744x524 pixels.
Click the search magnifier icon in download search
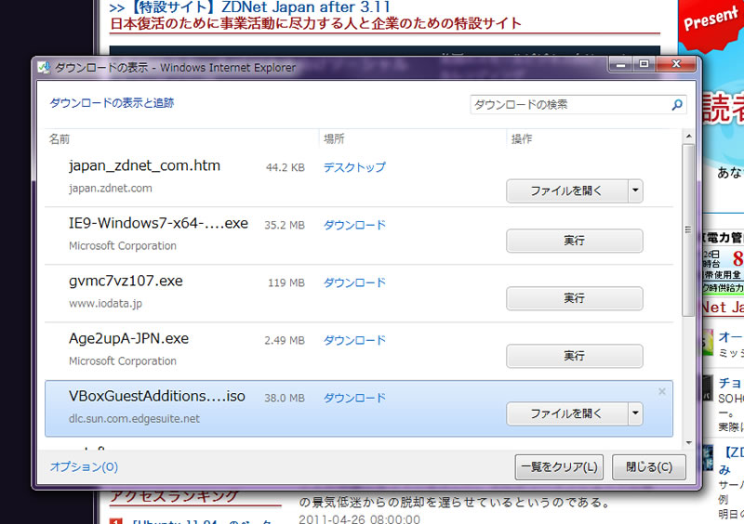[x=677, y=104]
